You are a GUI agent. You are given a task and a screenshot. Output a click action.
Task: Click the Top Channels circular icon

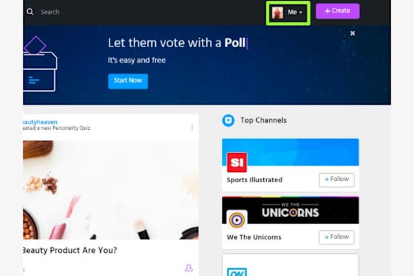click(228, 121)
